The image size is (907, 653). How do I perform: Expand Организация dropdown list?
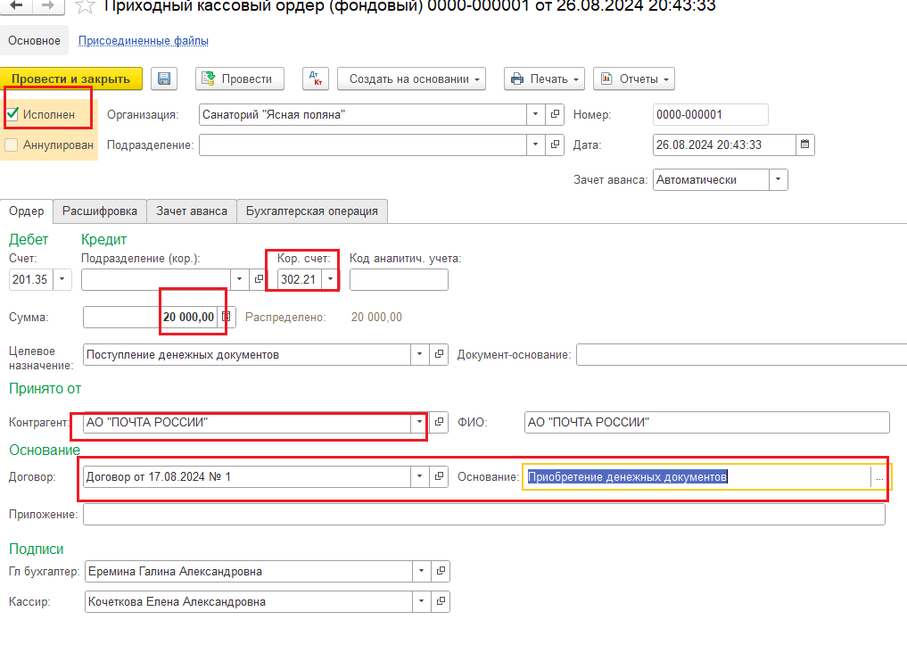tap(536, 114)
